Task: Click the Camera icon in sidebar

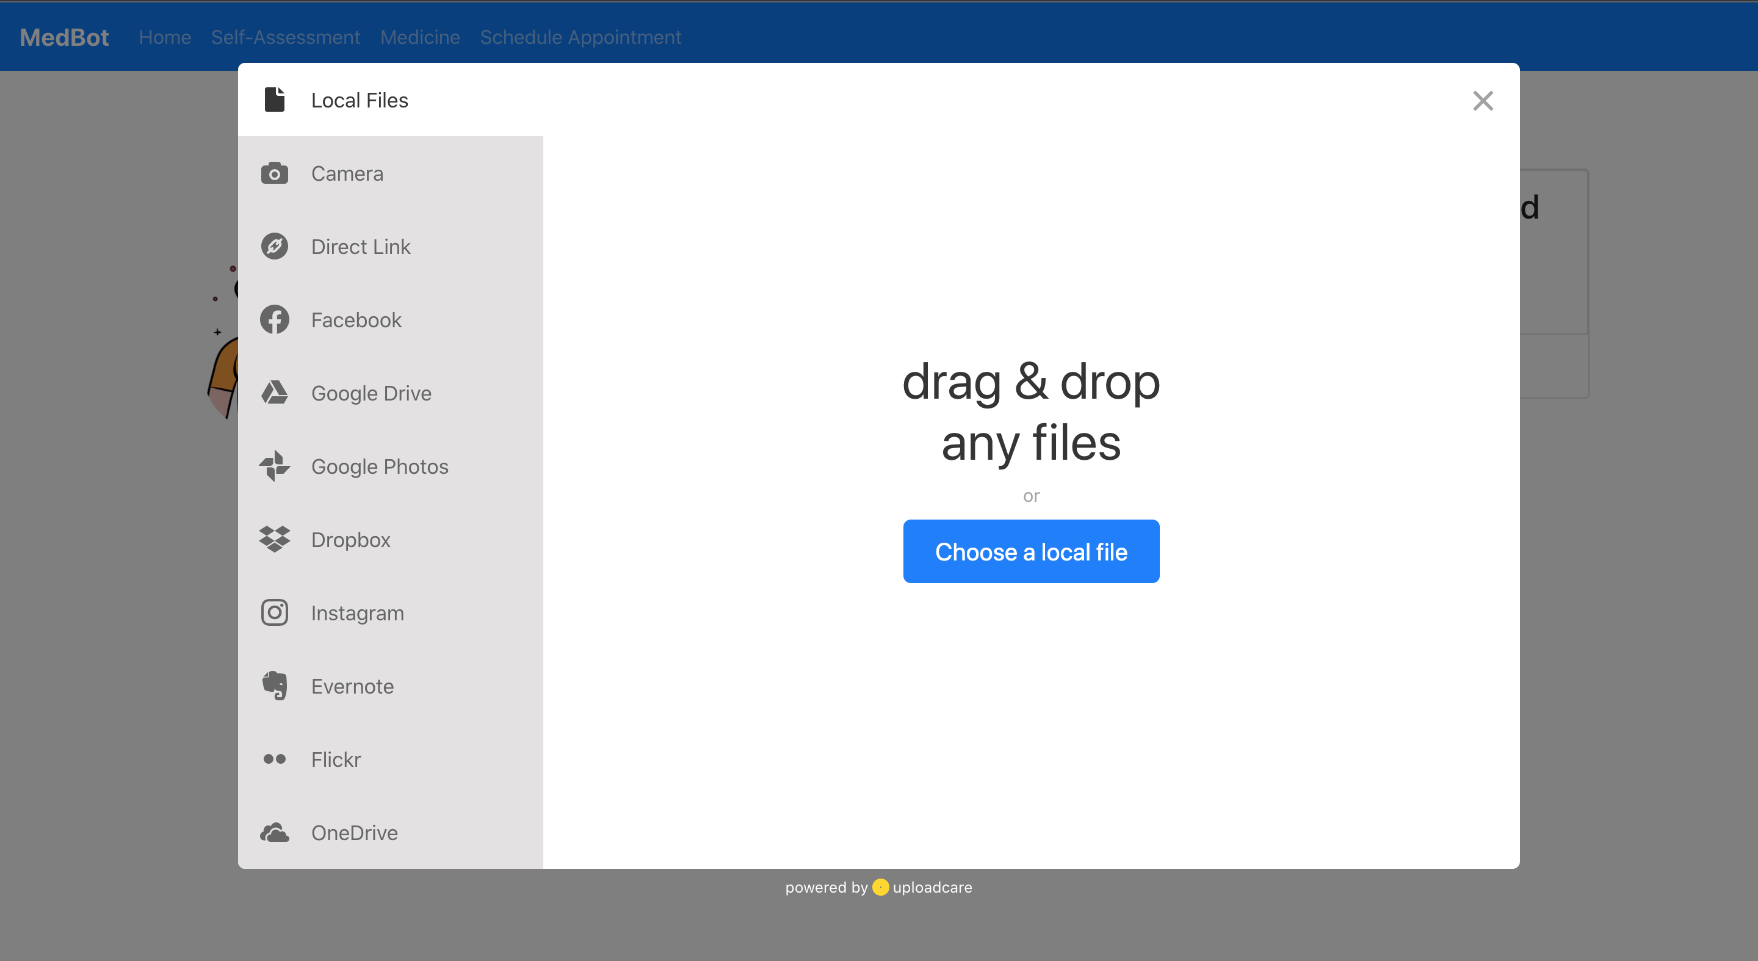Action: 274,173
